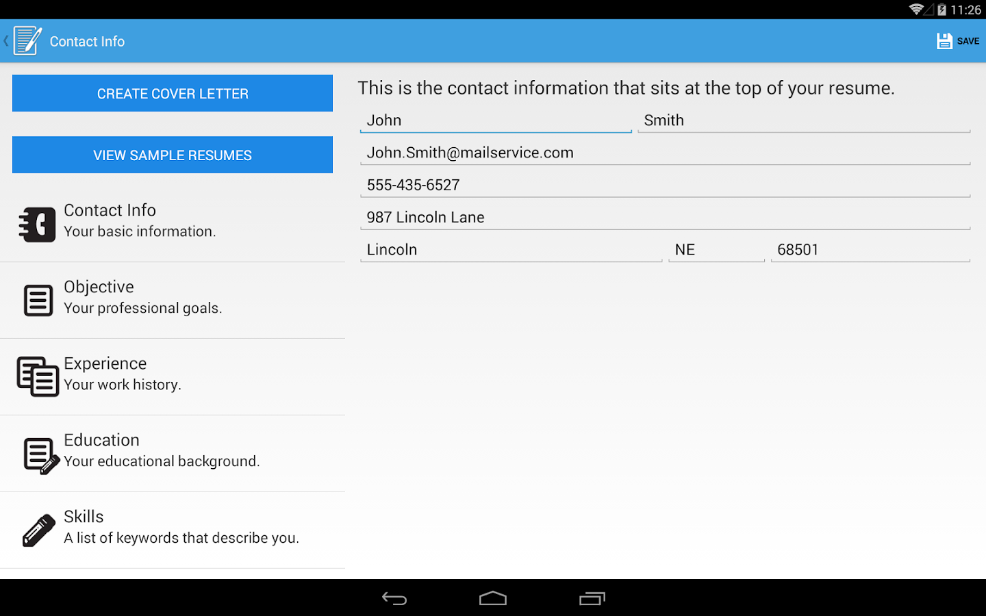Edit the phone number 555-435-6527 field
986x616 pixels.
pos(666,185)
